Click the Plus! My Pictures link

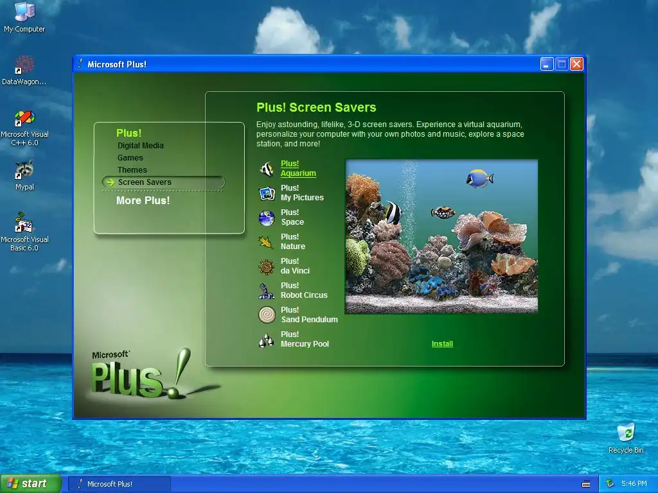click(x=302, y=193)
